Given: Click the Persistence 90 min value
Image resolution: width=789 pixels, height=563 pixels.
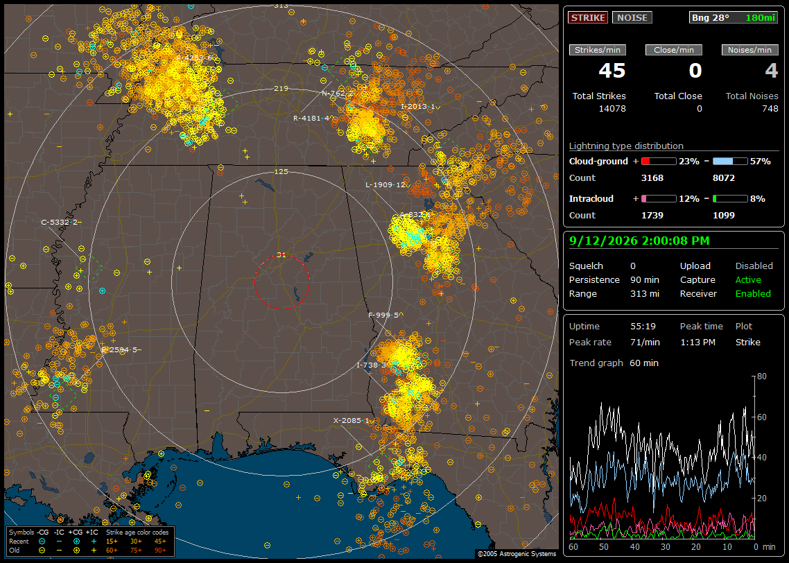Looking at the screenshot, I should pos(645,279).
